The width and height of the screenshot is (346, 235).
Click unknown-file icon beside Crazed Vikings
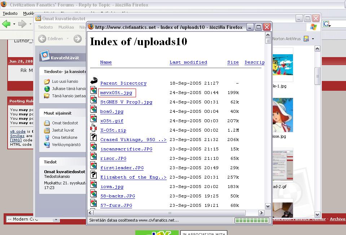[x=93, y=137]
